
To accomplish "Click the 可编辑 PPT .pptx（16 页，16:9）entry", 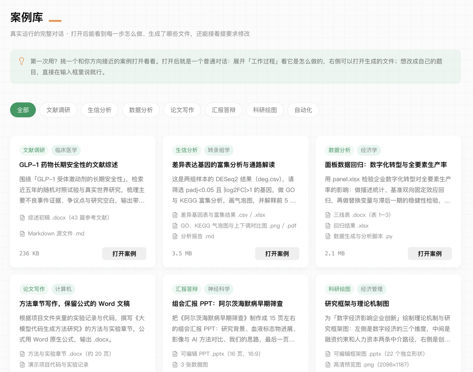I will [x=218, y=354].
